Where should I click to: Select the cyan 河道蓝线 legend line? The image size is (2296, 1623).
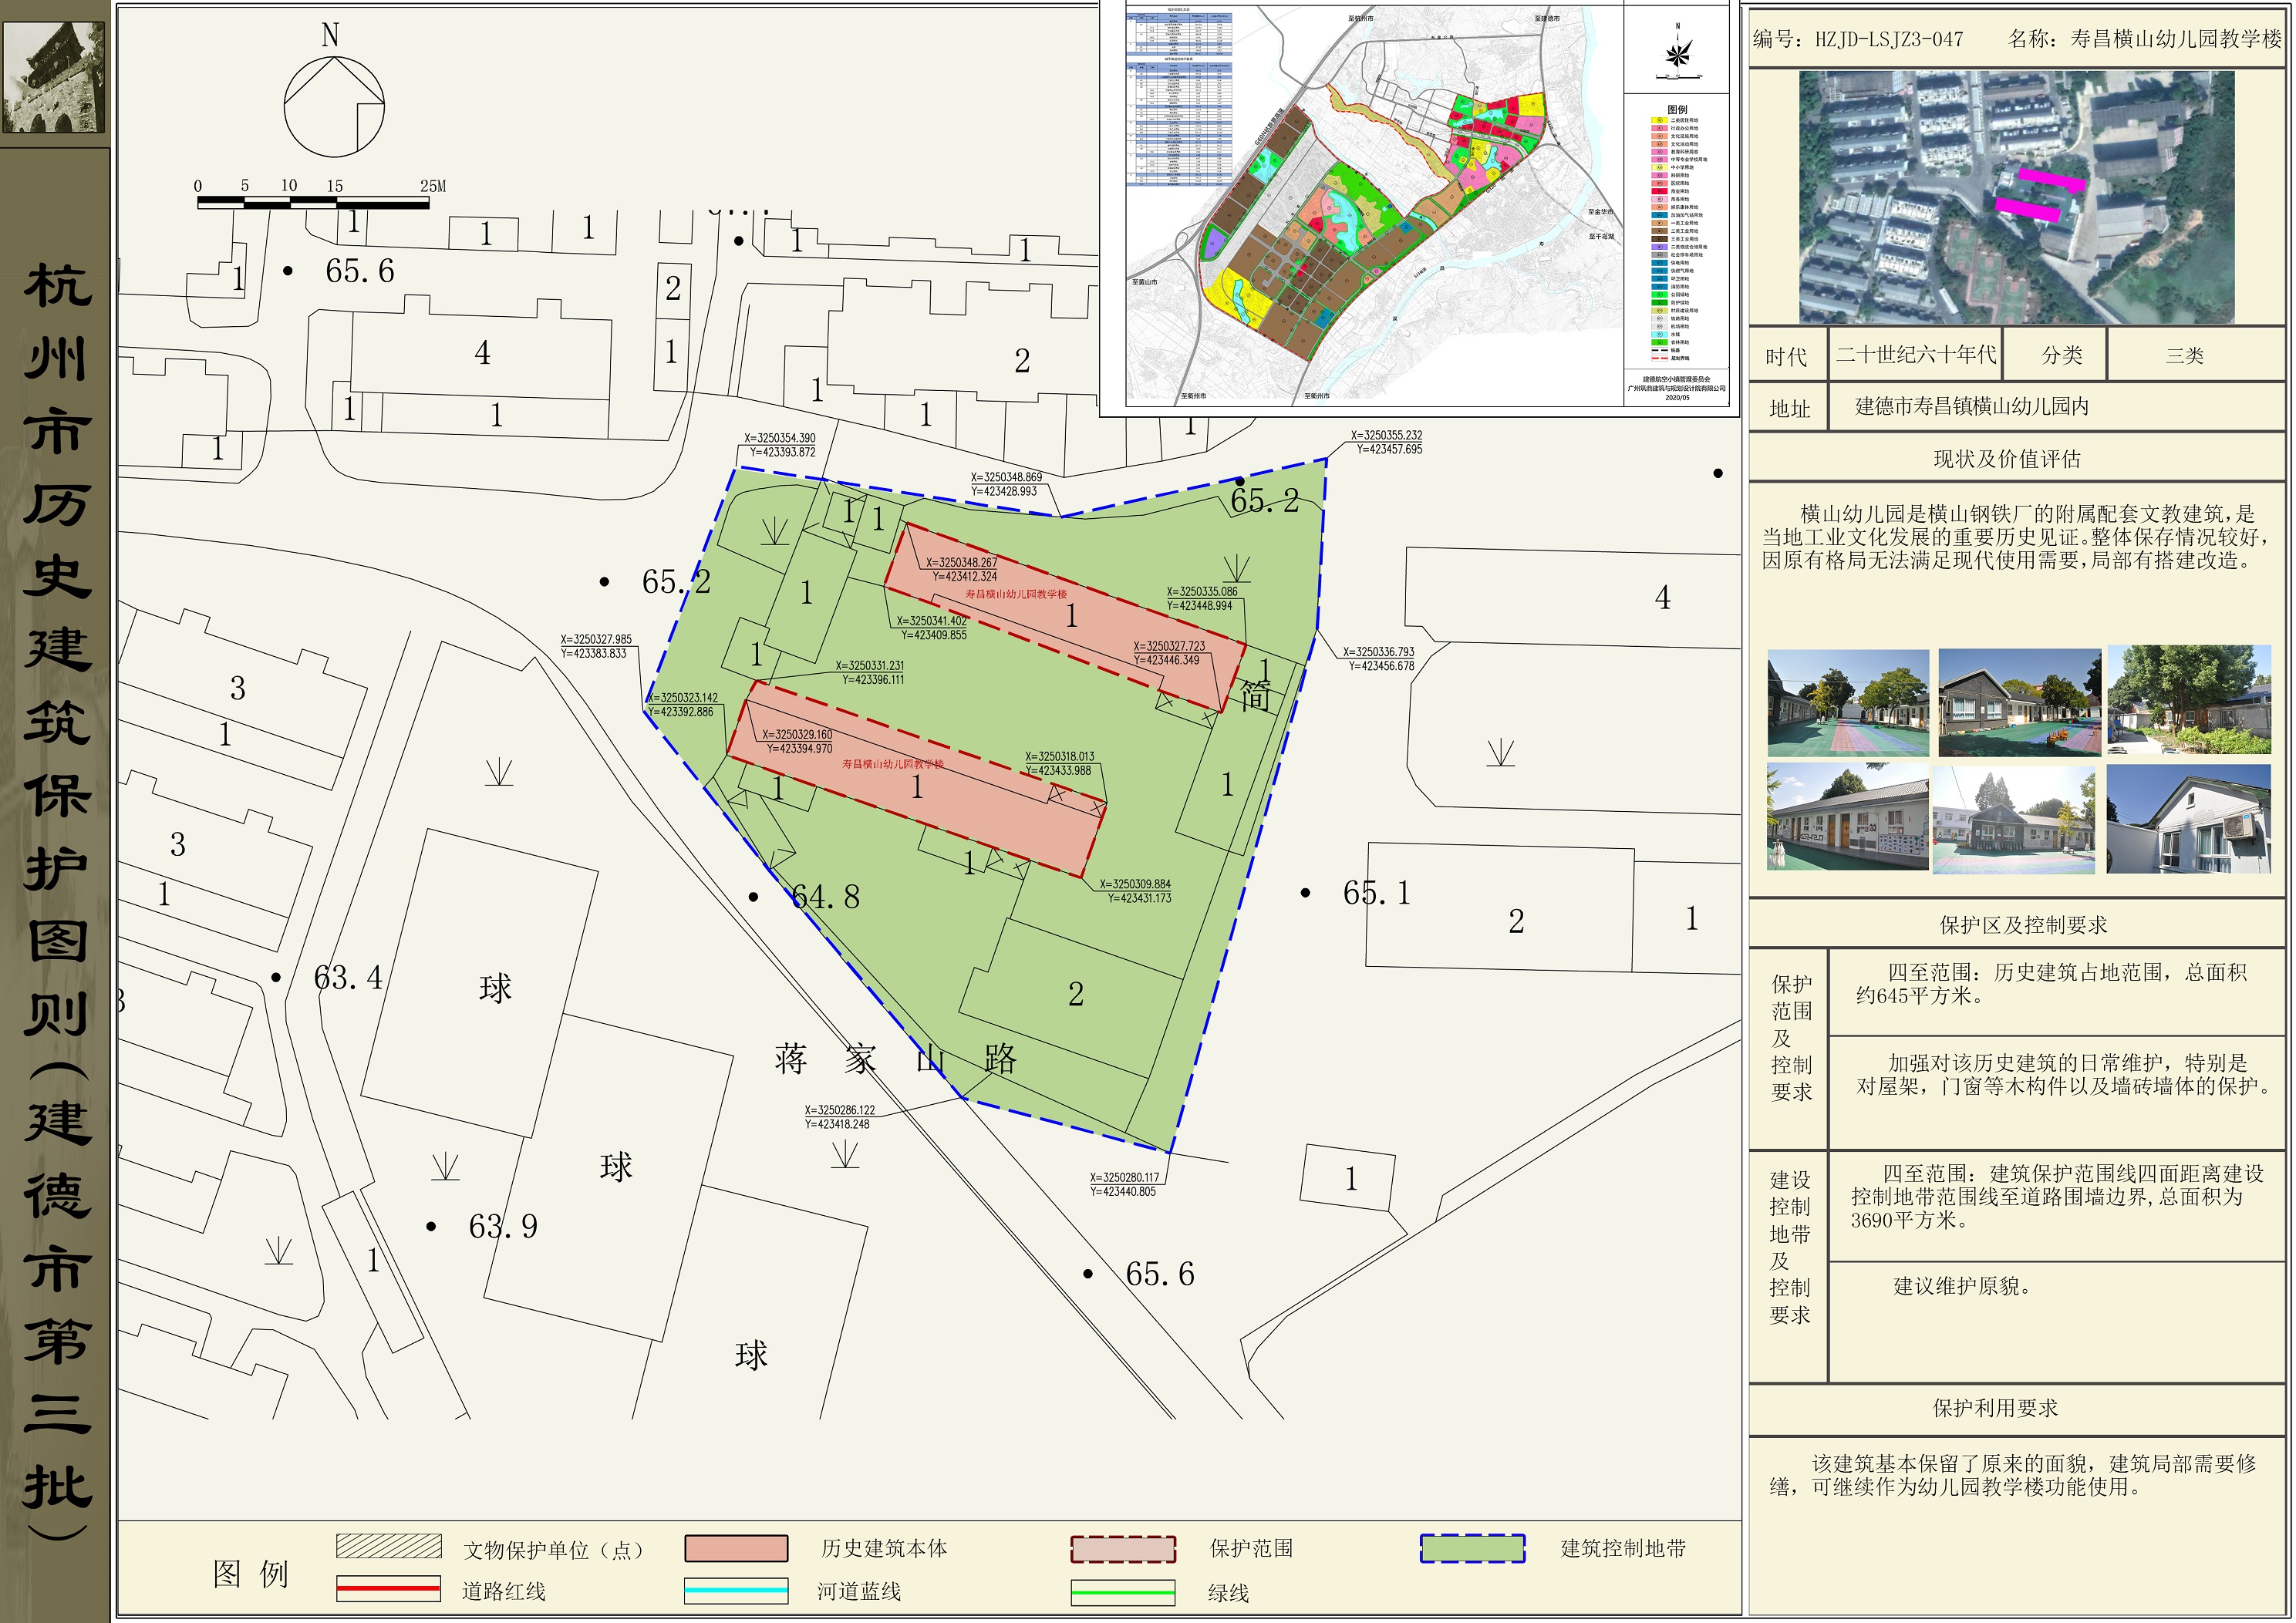736,1590
